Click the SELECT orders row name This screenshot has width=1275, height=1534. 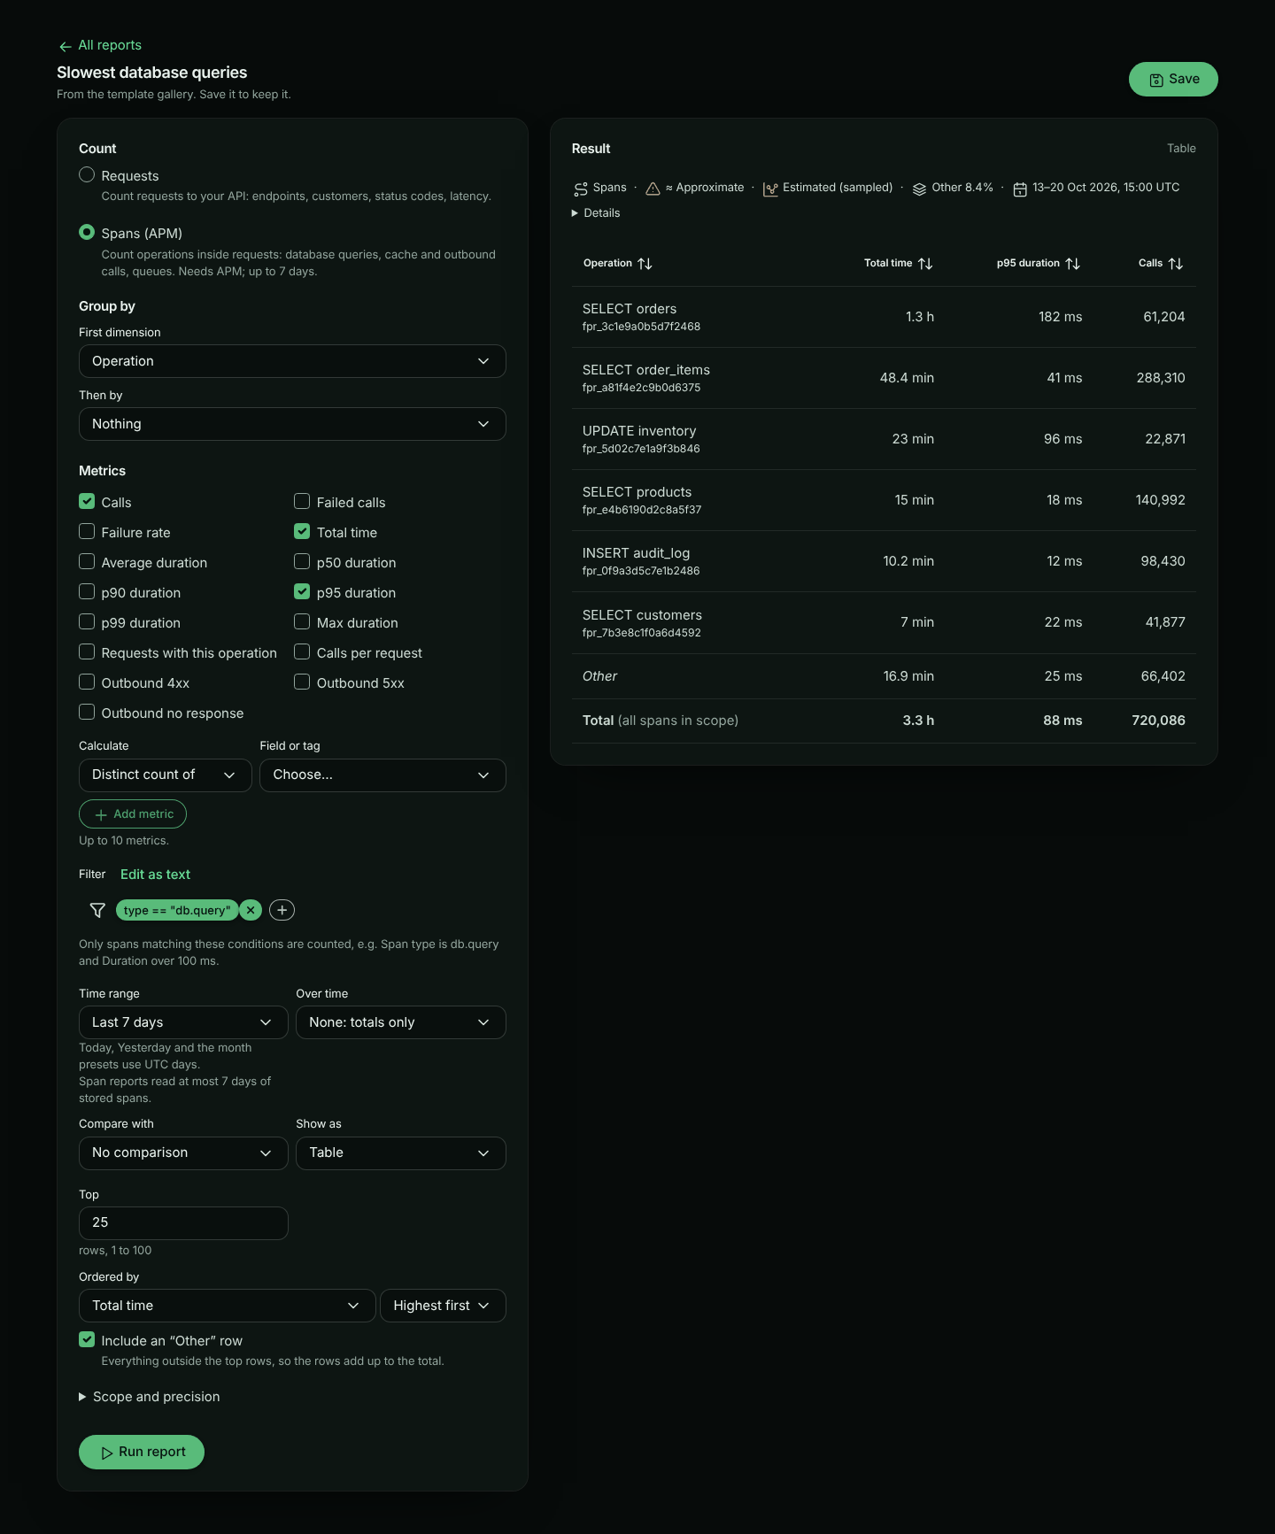630,309
